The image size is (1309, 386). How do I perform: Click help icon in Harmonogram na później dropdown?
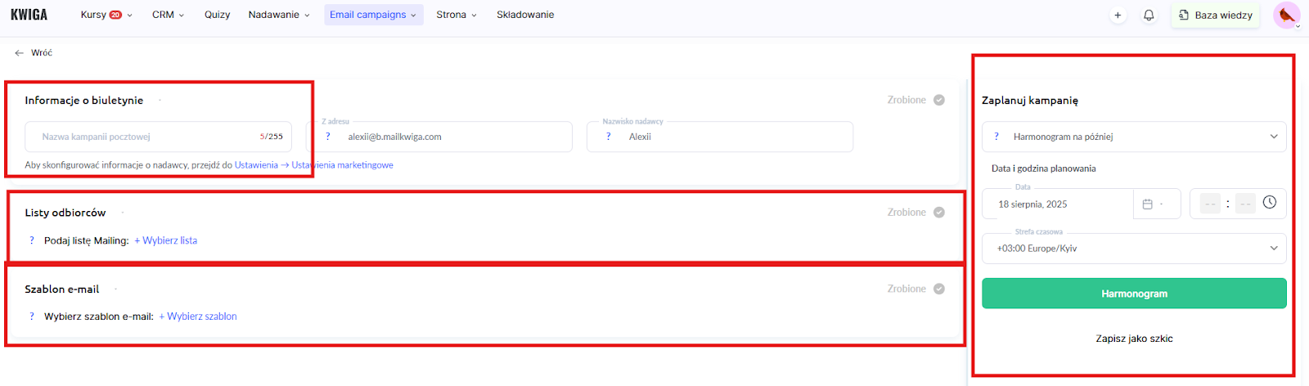(996, 137)
